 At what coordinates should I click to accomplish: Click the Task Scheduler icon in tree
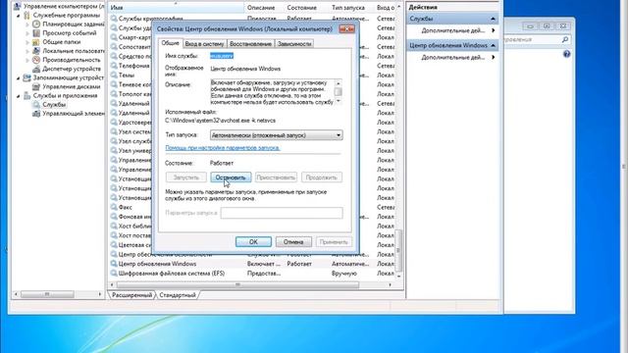pyautogui.click(x=36, y=24)
